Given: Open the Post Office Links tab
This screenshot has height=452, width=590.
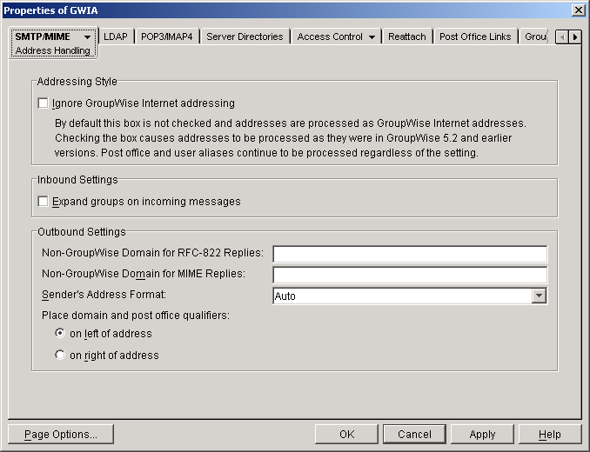Looking at the screenshot, I should [x=475, y=37].
